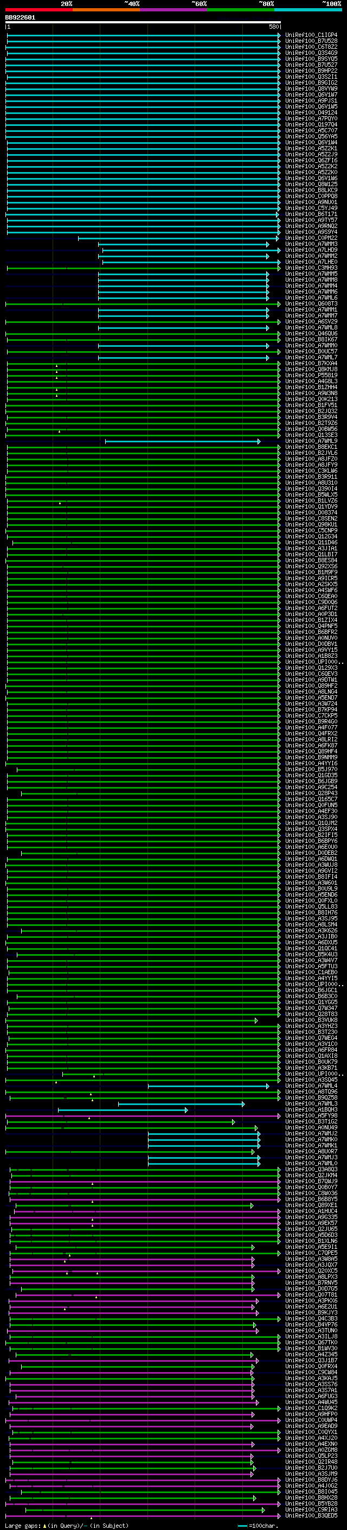Image resolution: width=347 pixels, height=1530 pixels.
Task: Select label UniRef100_C0PPQ8
Action: click(311, 196)
